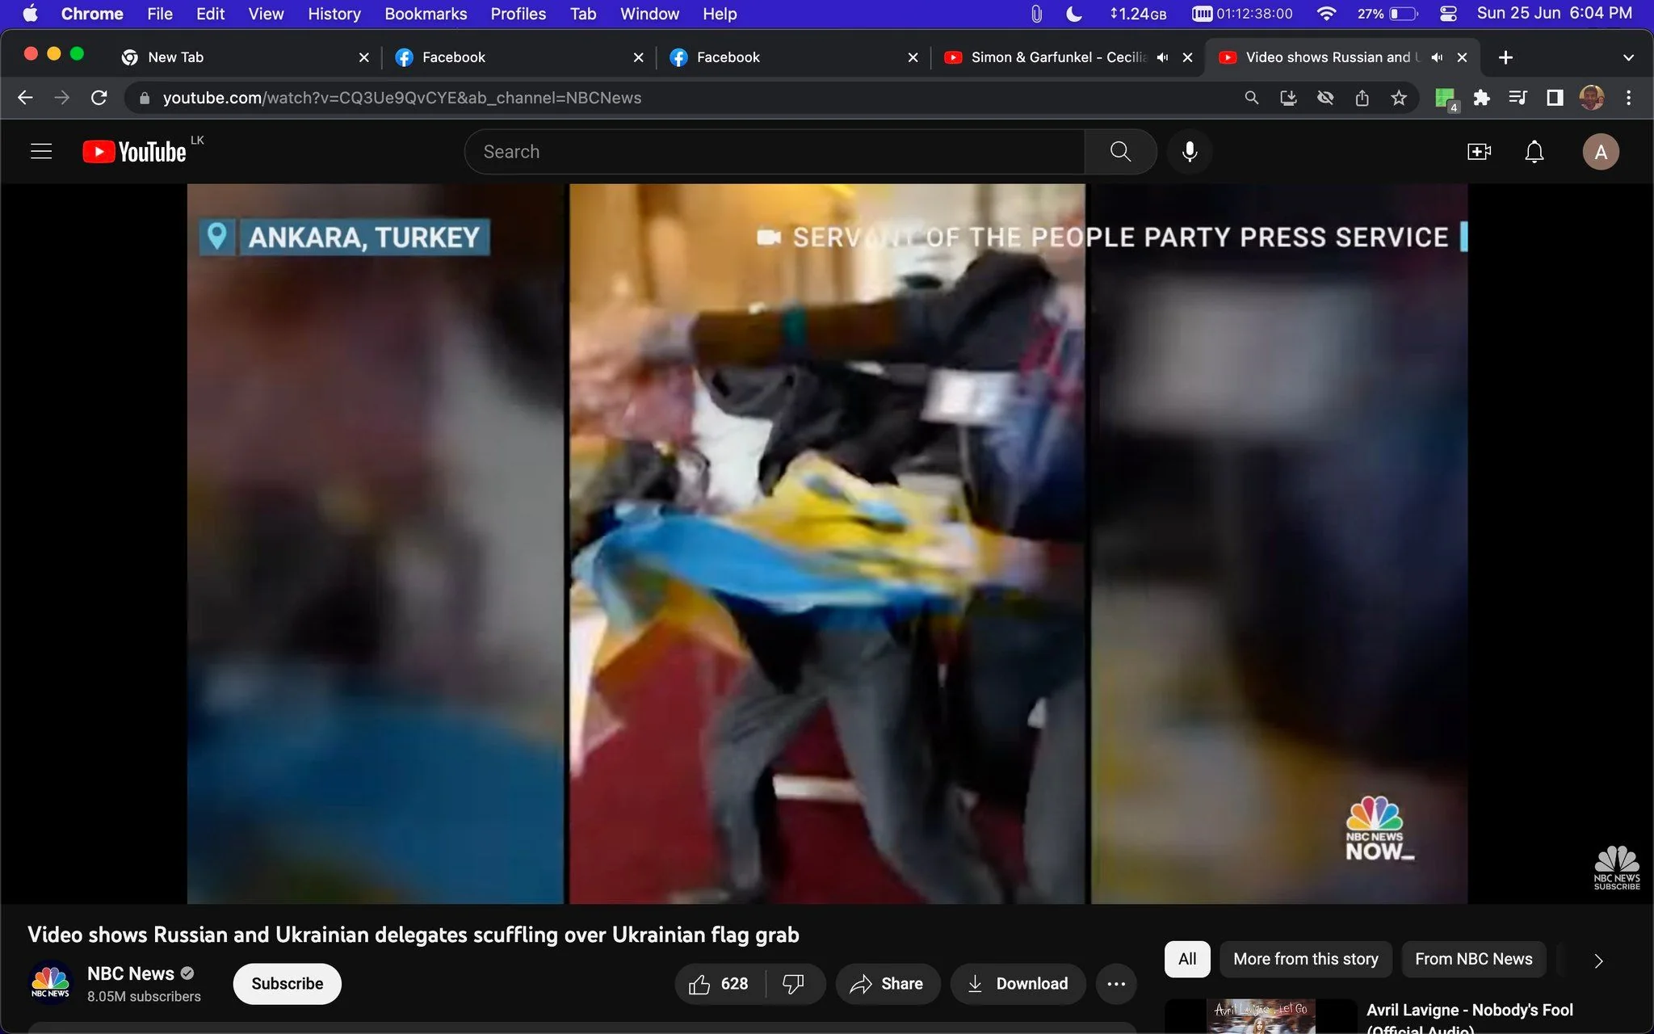The image size is (1654, 1034).
Task: Open more actions three-dot menu below video
Action: click(x=1116, y=984)
